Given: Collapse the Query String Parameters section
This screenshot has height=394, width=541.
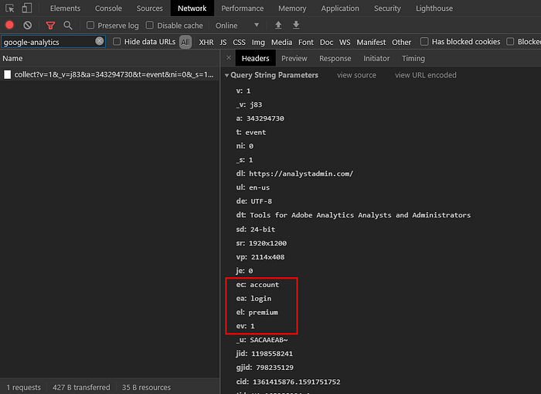Looking at the screenshot, I should pyautogui.click(x=227, y=75).
